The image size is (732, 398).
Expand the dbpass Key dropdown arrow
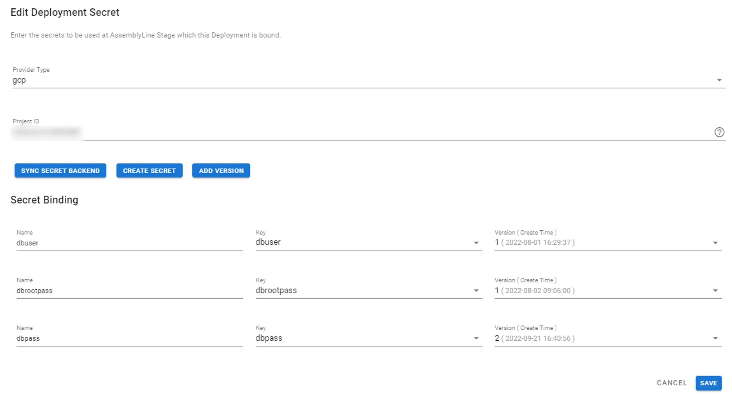[476, 338]
